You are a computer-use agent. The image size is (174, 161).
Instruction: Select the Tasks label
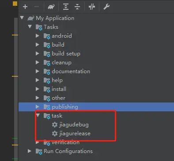(x=51, y=27)
